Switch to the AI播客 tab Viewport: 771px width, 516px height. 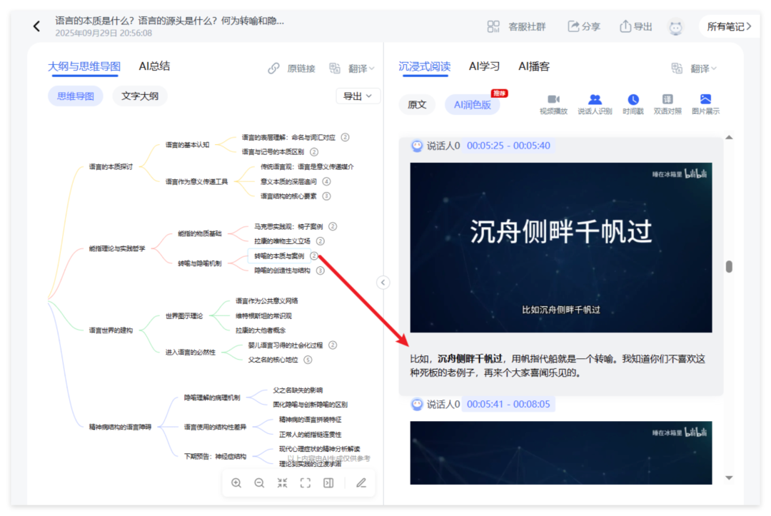[x=534, y=66]
